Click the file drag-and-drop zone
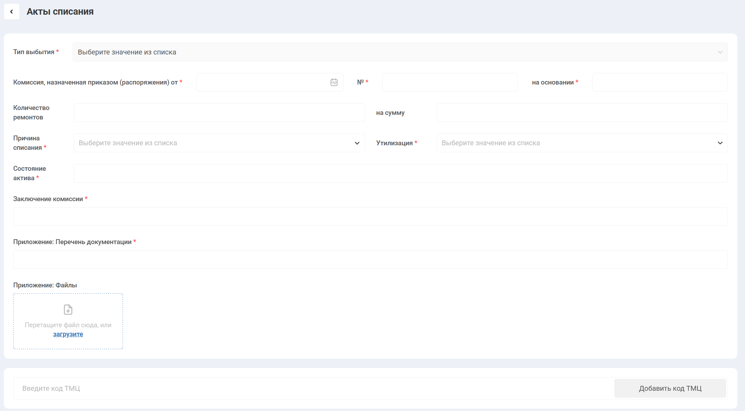The width and height of the screenshot is (745, 411). click(68, 321)
